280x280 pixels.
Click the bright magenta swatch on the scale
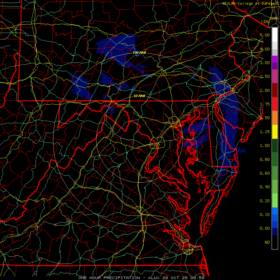click(275, 59)
